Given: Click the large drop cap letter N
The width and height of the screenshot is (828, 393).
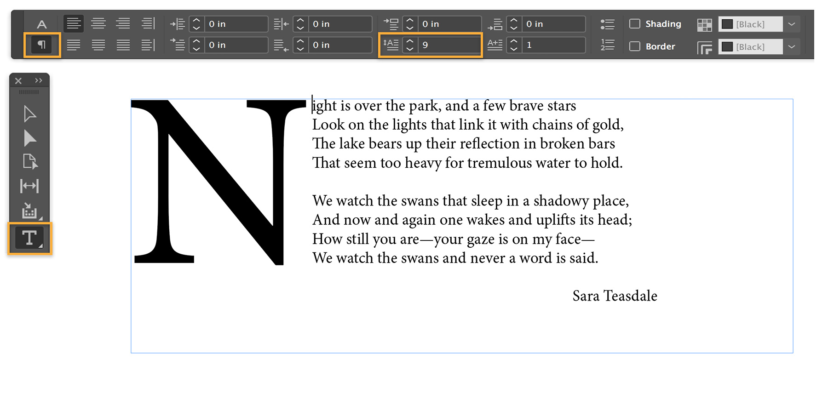Looking at the screenshot, I should [x=219, y=182].
